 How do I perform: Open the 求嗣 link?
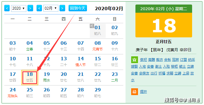(170, 73)
